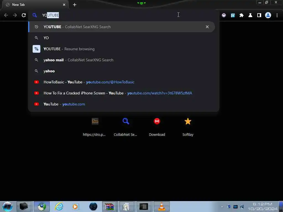Remove the YOUTUBE history suggestion with X
The image size is (283, 212).
click(x=207, y=27)
